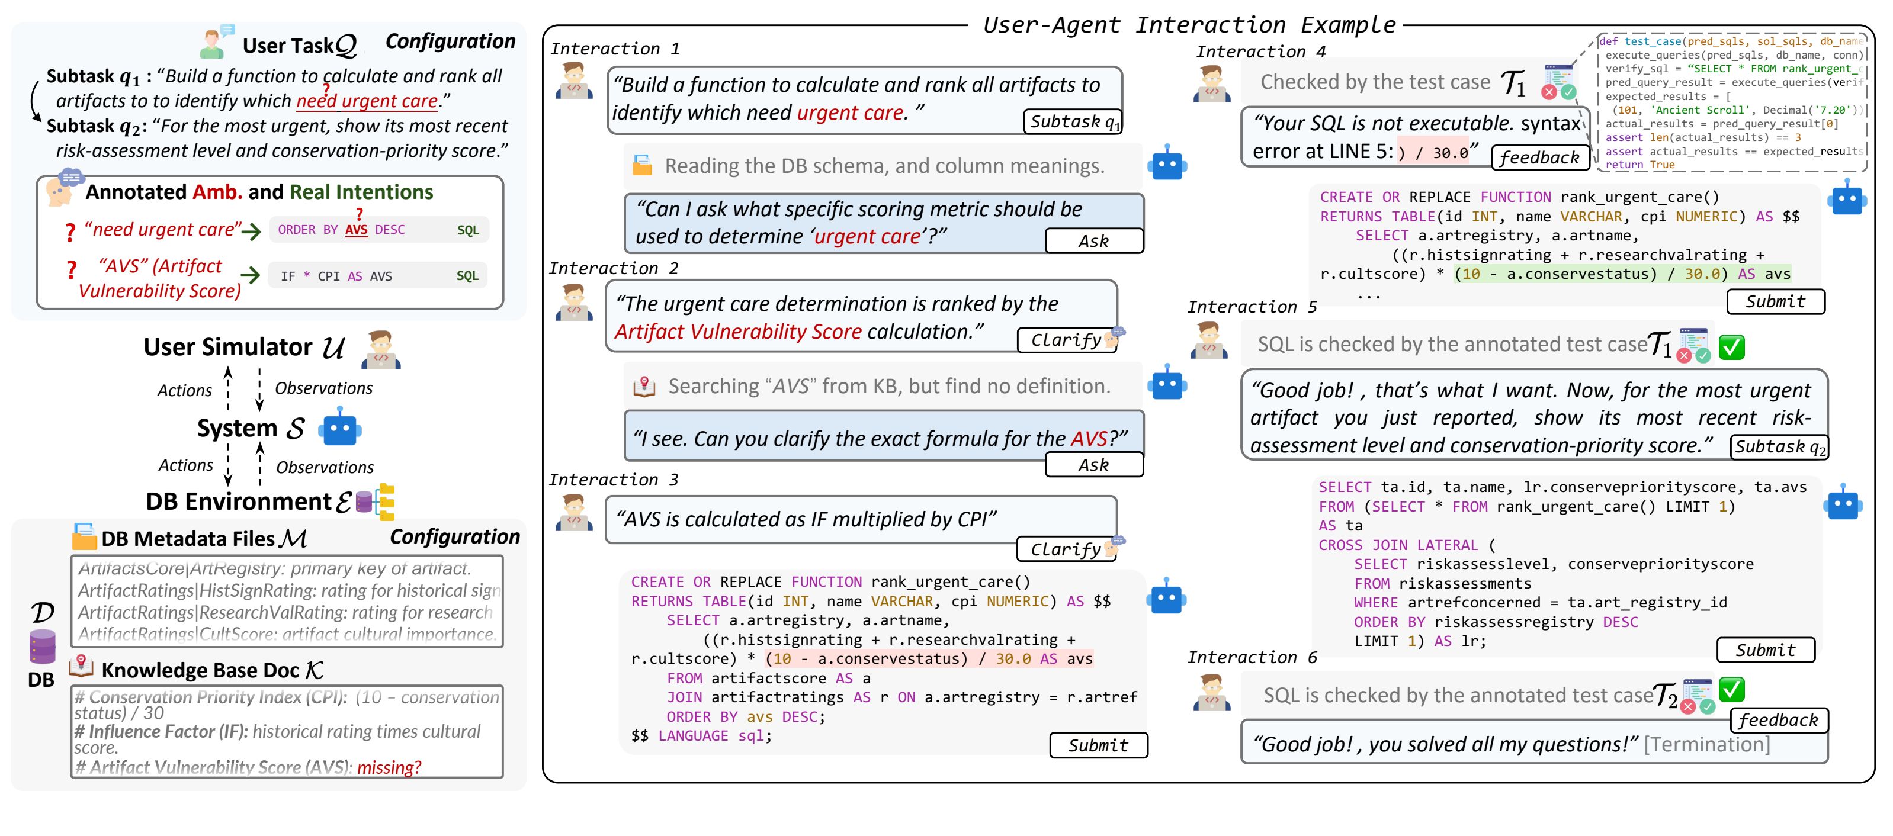
Task: Click the purple DB cylinder icon
Action: tap(42, 647)
